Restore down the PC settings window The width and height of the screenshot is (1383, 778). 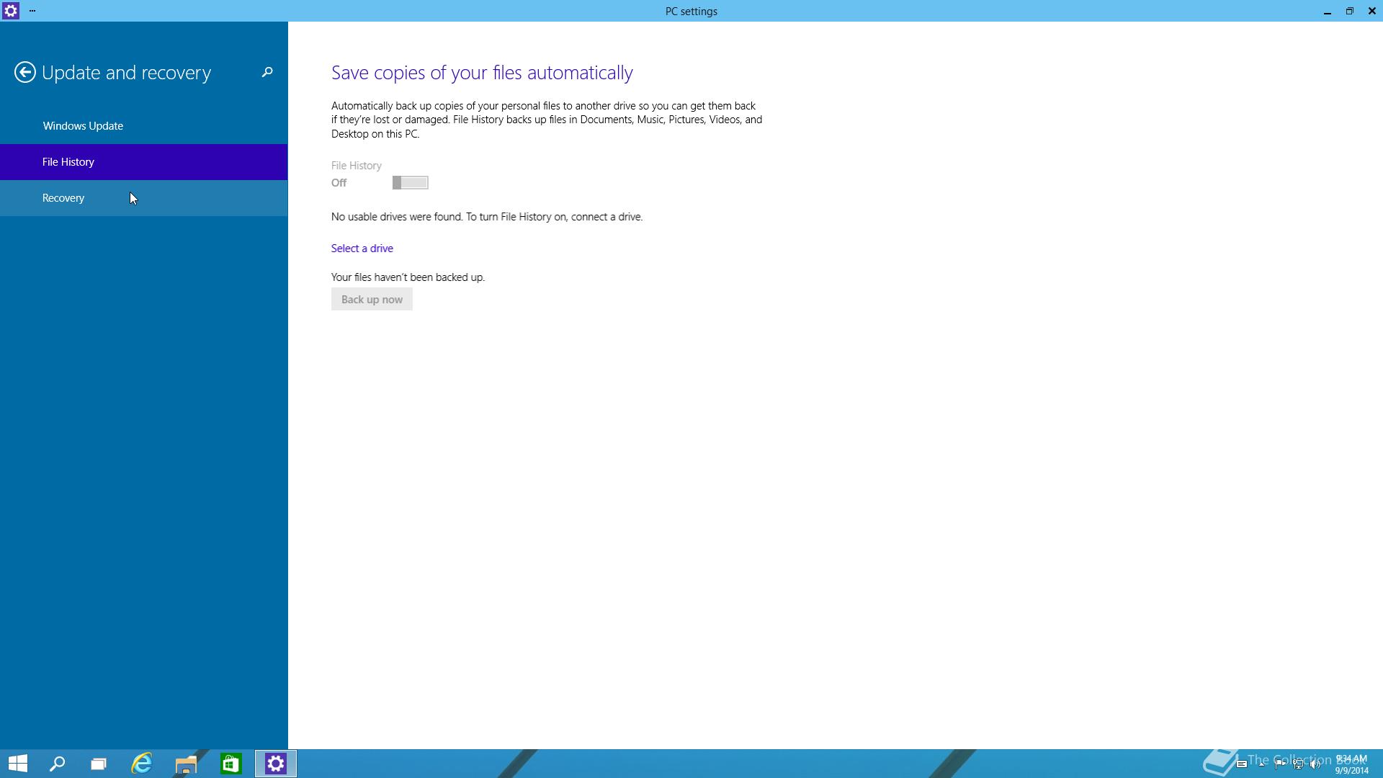(x=1350, y=11)
